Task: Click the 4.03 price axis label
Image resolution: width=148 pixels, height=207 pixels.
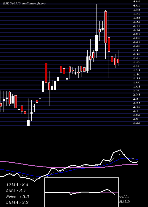Action: coord(137,5)
